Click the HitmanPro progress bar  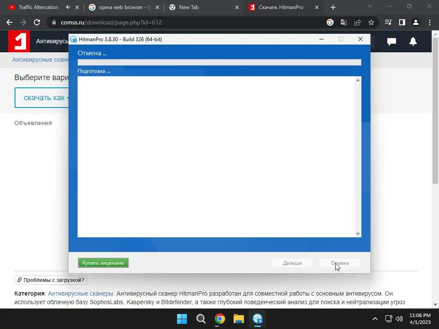click(x=219, y=62)
